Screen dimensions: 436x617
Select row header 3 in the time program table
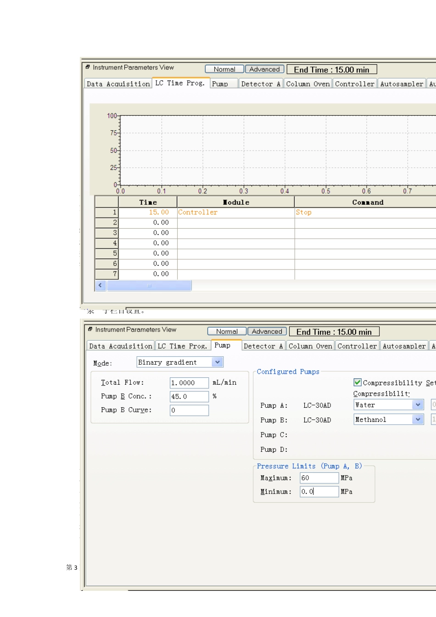pos(106,233)
